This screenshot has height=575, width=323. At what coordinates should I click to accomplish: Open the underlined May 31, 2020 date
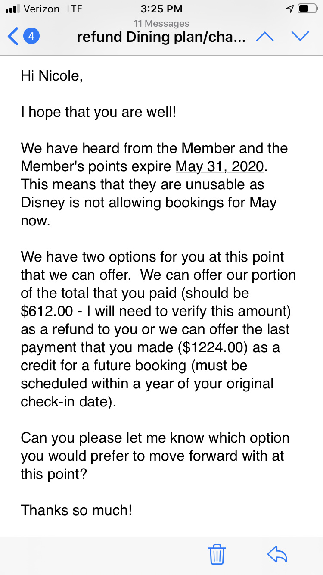coord(219,166)
